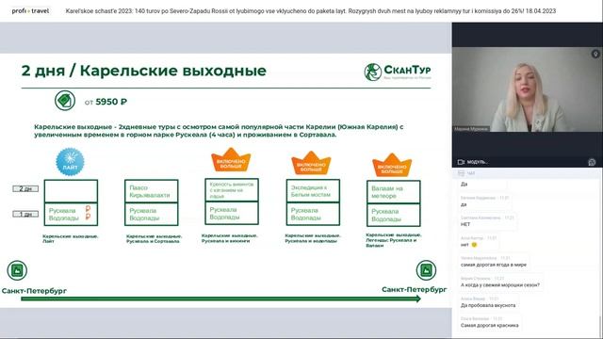Click the round icon at the video panel's bottom right
This screenshot has width=603, height=339.
[x=592, y=162]
